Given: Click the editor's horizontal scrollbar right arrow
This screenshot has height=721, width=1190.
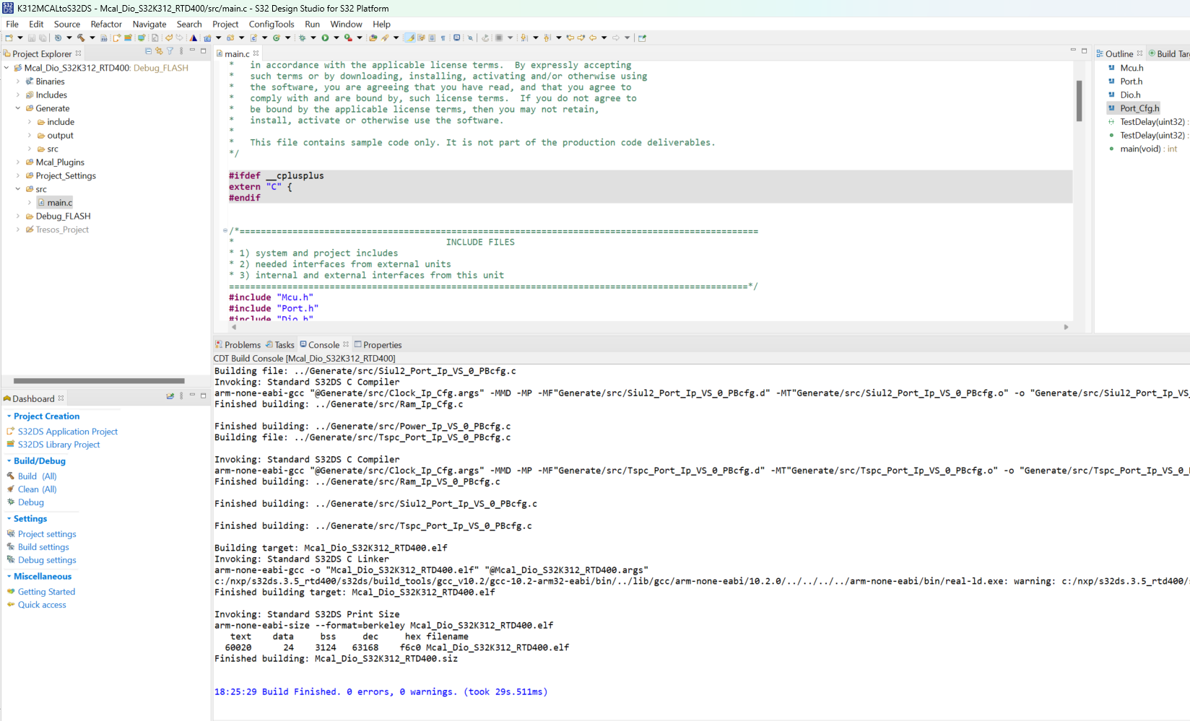Looking at the screenshot, I should 1067,327.
